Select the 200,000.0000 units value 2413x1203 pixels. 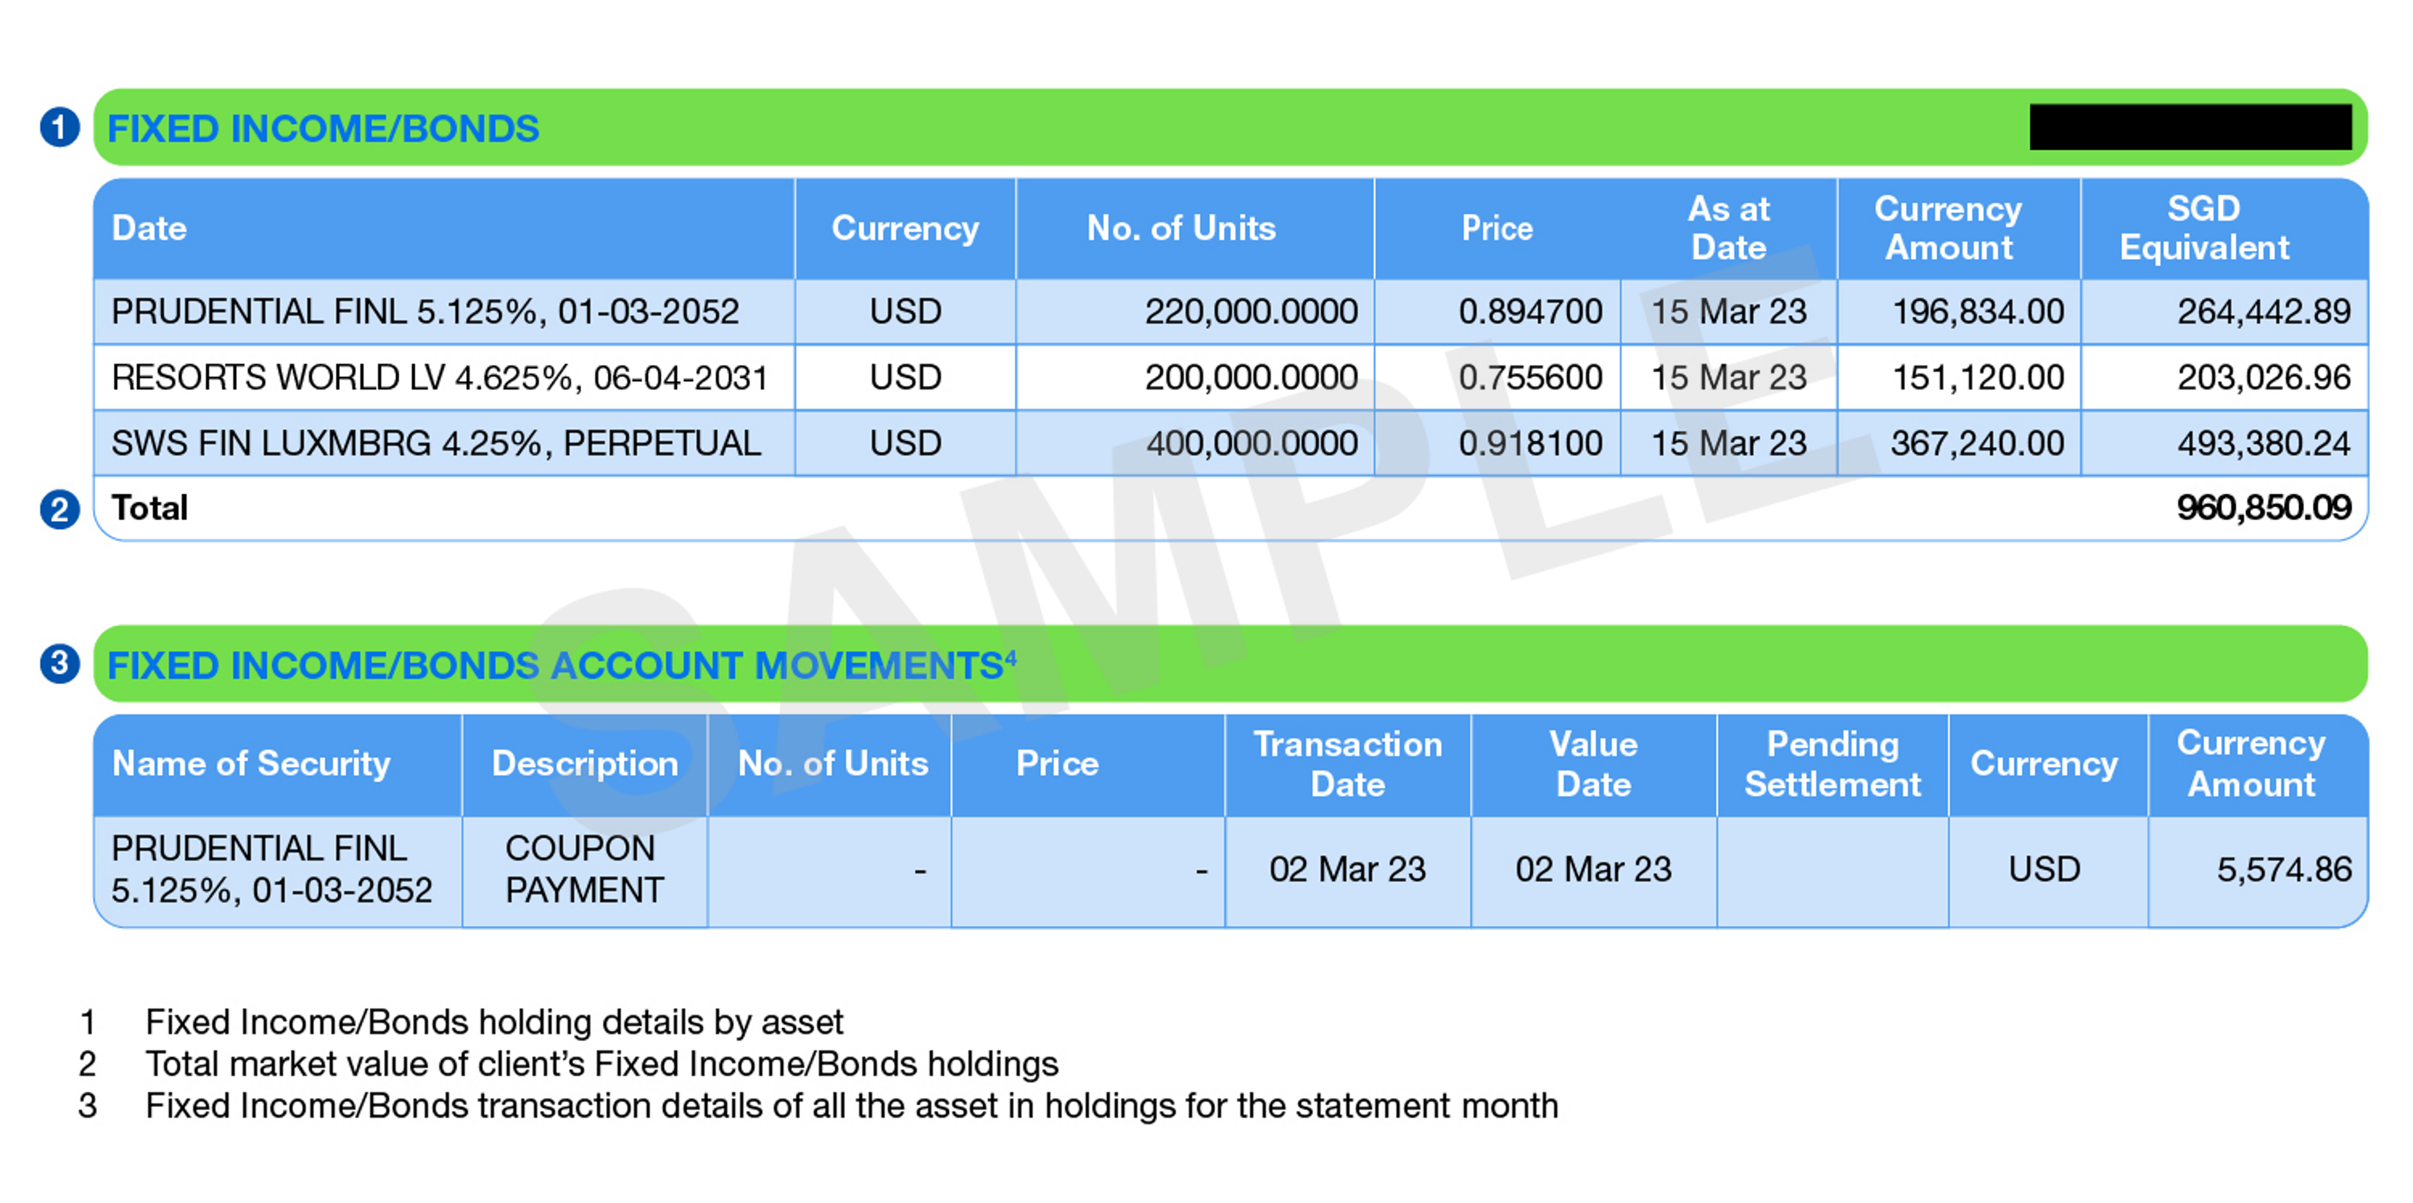(x=1251, y=377)
